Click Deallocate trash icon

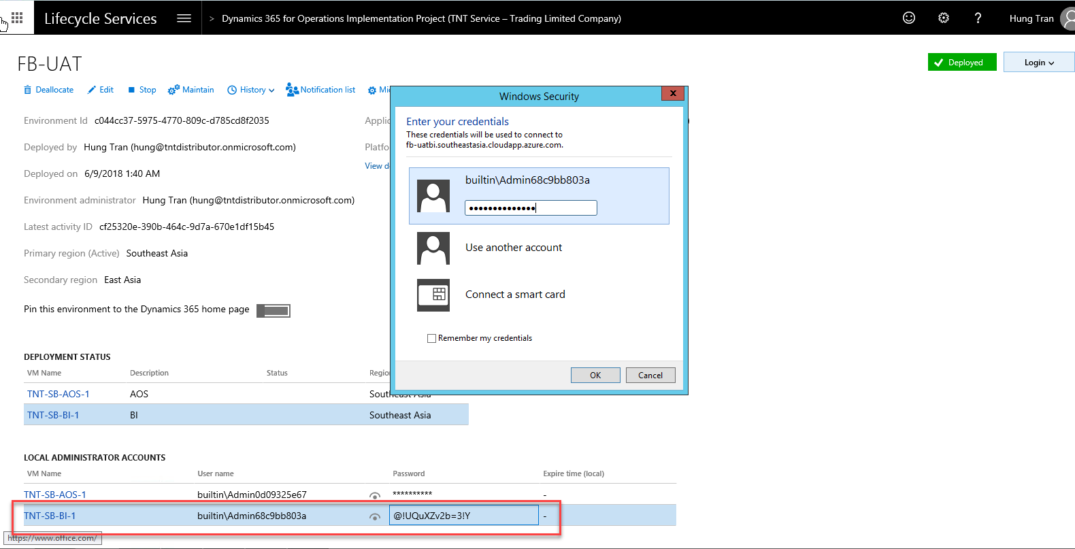point(28,90)
